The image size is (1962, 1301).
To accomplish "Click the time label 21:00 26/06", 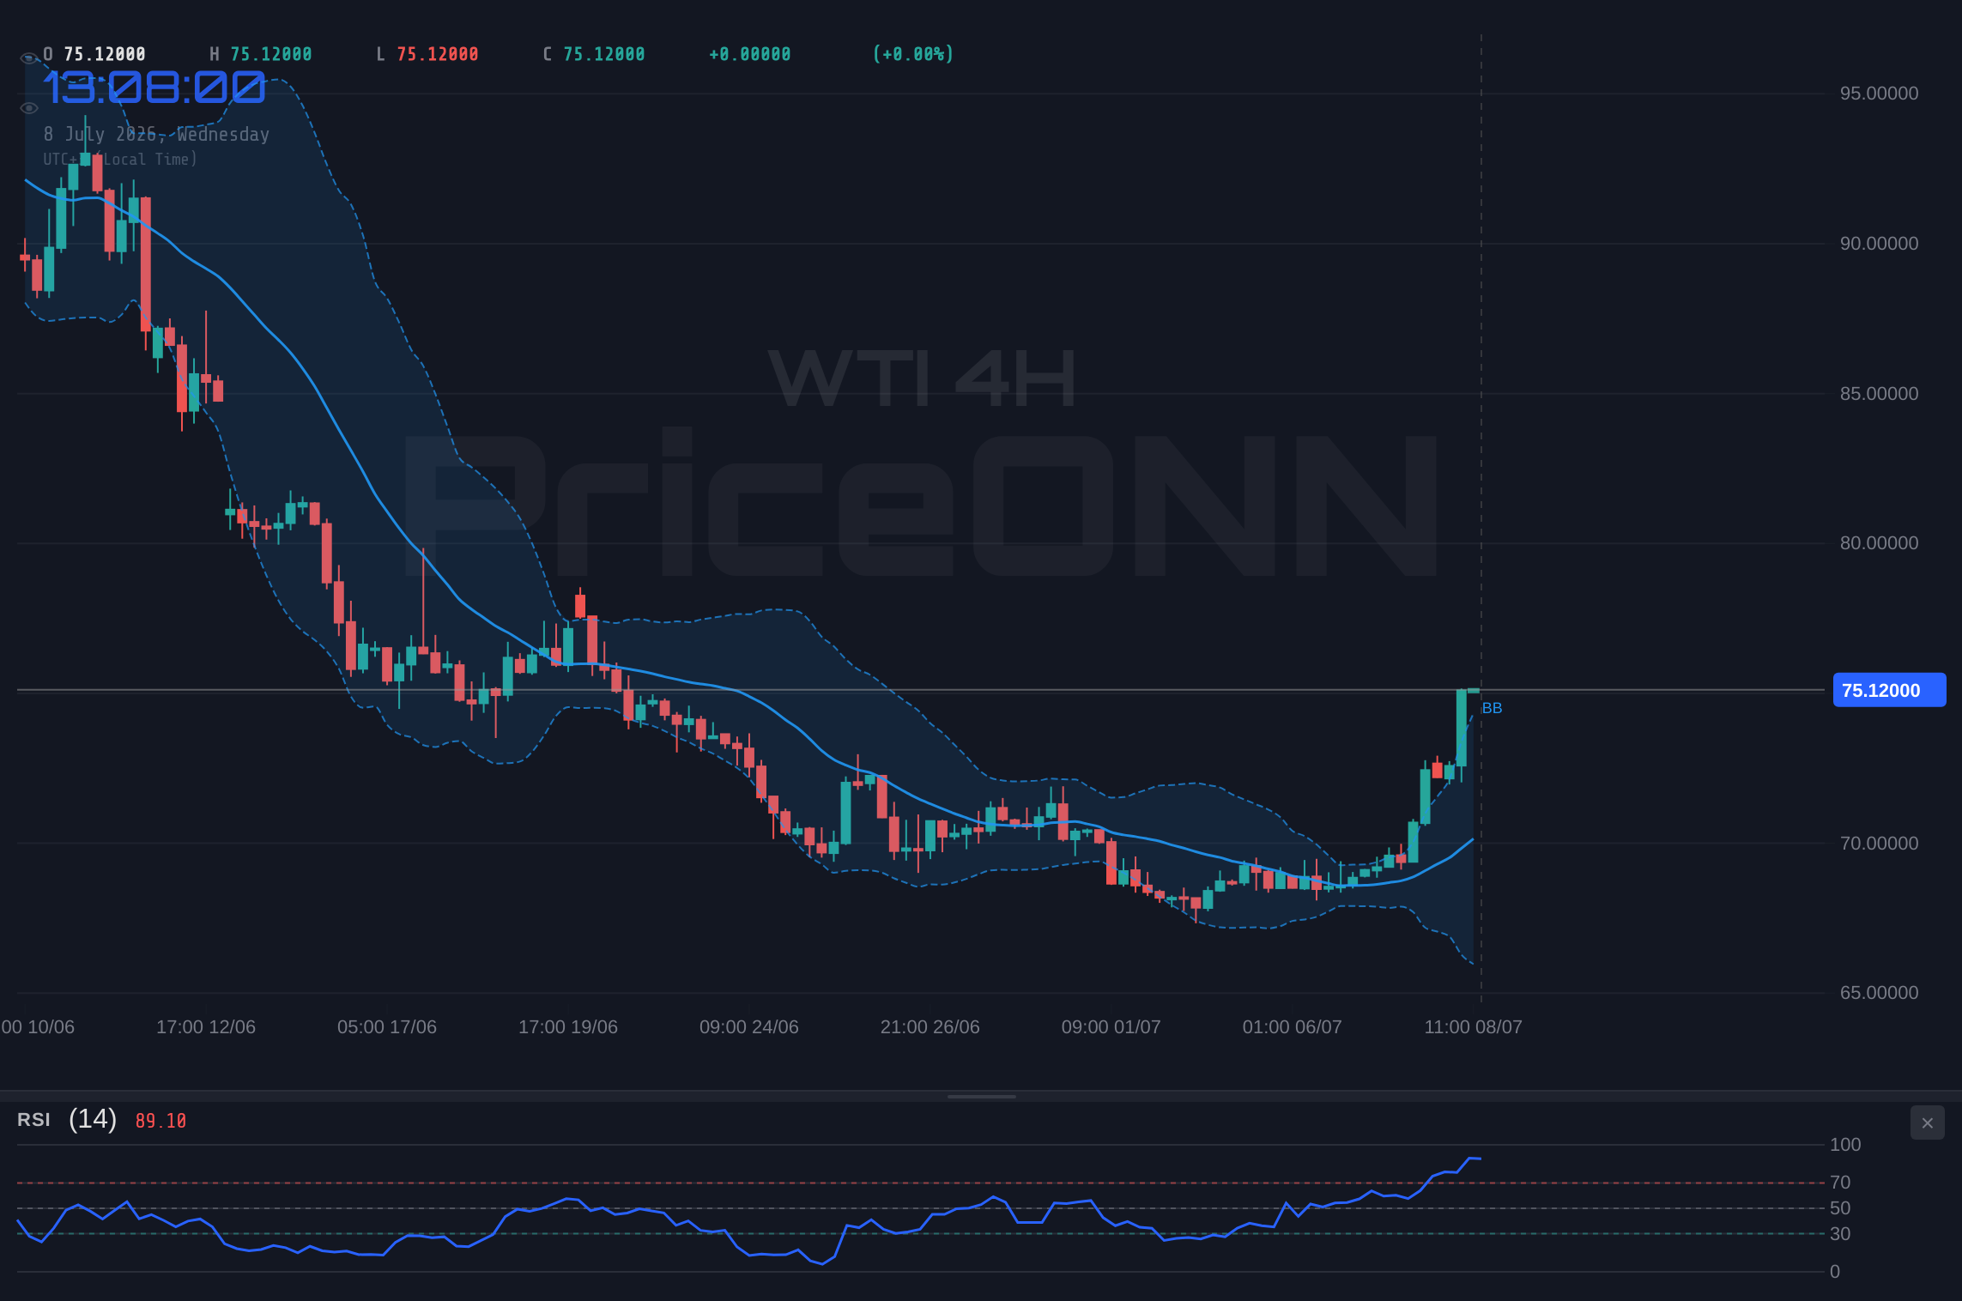I will tap(930, 1027).
